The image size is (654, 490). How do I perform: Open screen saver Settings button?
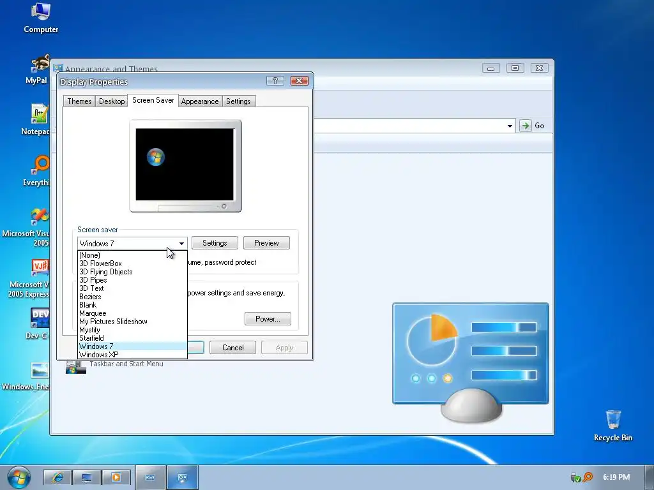coord(215,243)
